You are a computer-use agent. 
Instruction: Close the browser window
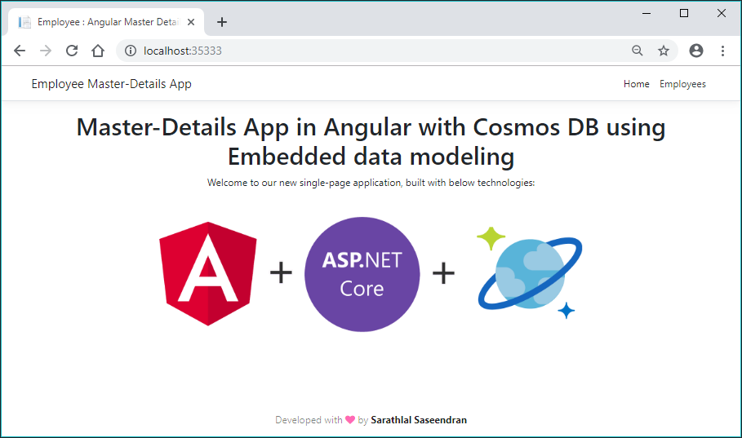721,13
